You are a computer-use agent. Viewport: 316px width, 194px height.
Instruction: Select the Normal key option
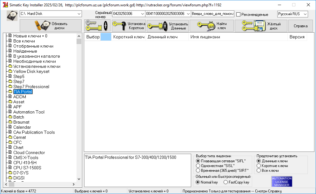coord(198,182)
